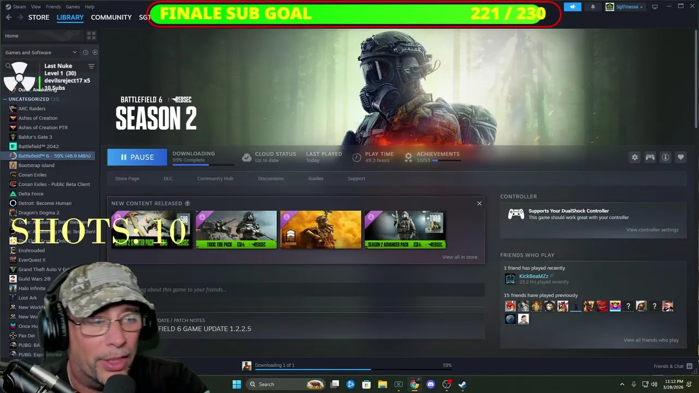699x393 pixels.
Task: Select ARC Raiders in the library
Action: (x=32, y=109)
